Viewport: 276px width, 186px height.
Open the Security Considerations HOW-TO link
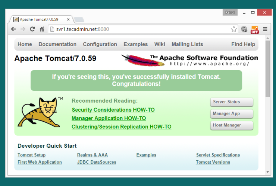113,110
